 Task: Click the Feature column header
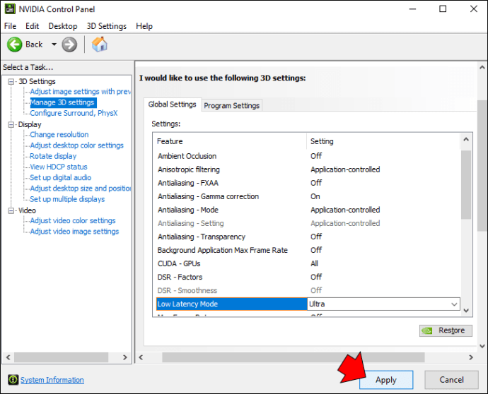(x=230, y=141)
